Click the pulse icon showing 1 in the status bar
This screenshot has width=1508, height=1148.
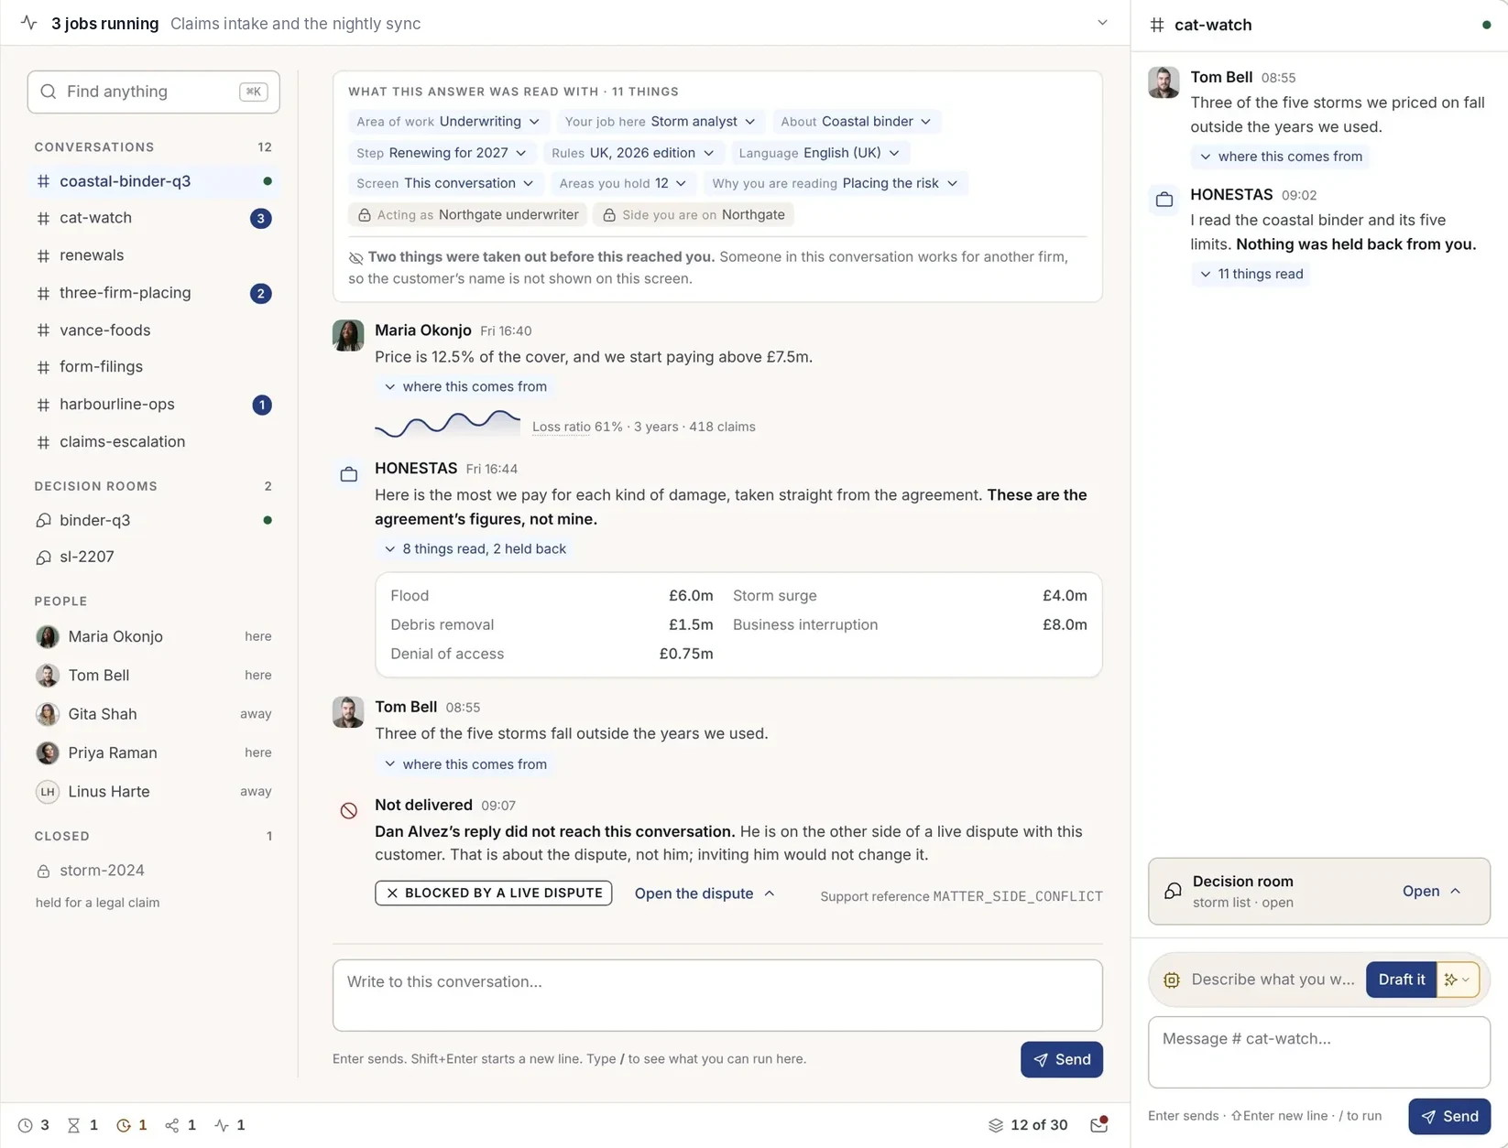click(222, 1125)
